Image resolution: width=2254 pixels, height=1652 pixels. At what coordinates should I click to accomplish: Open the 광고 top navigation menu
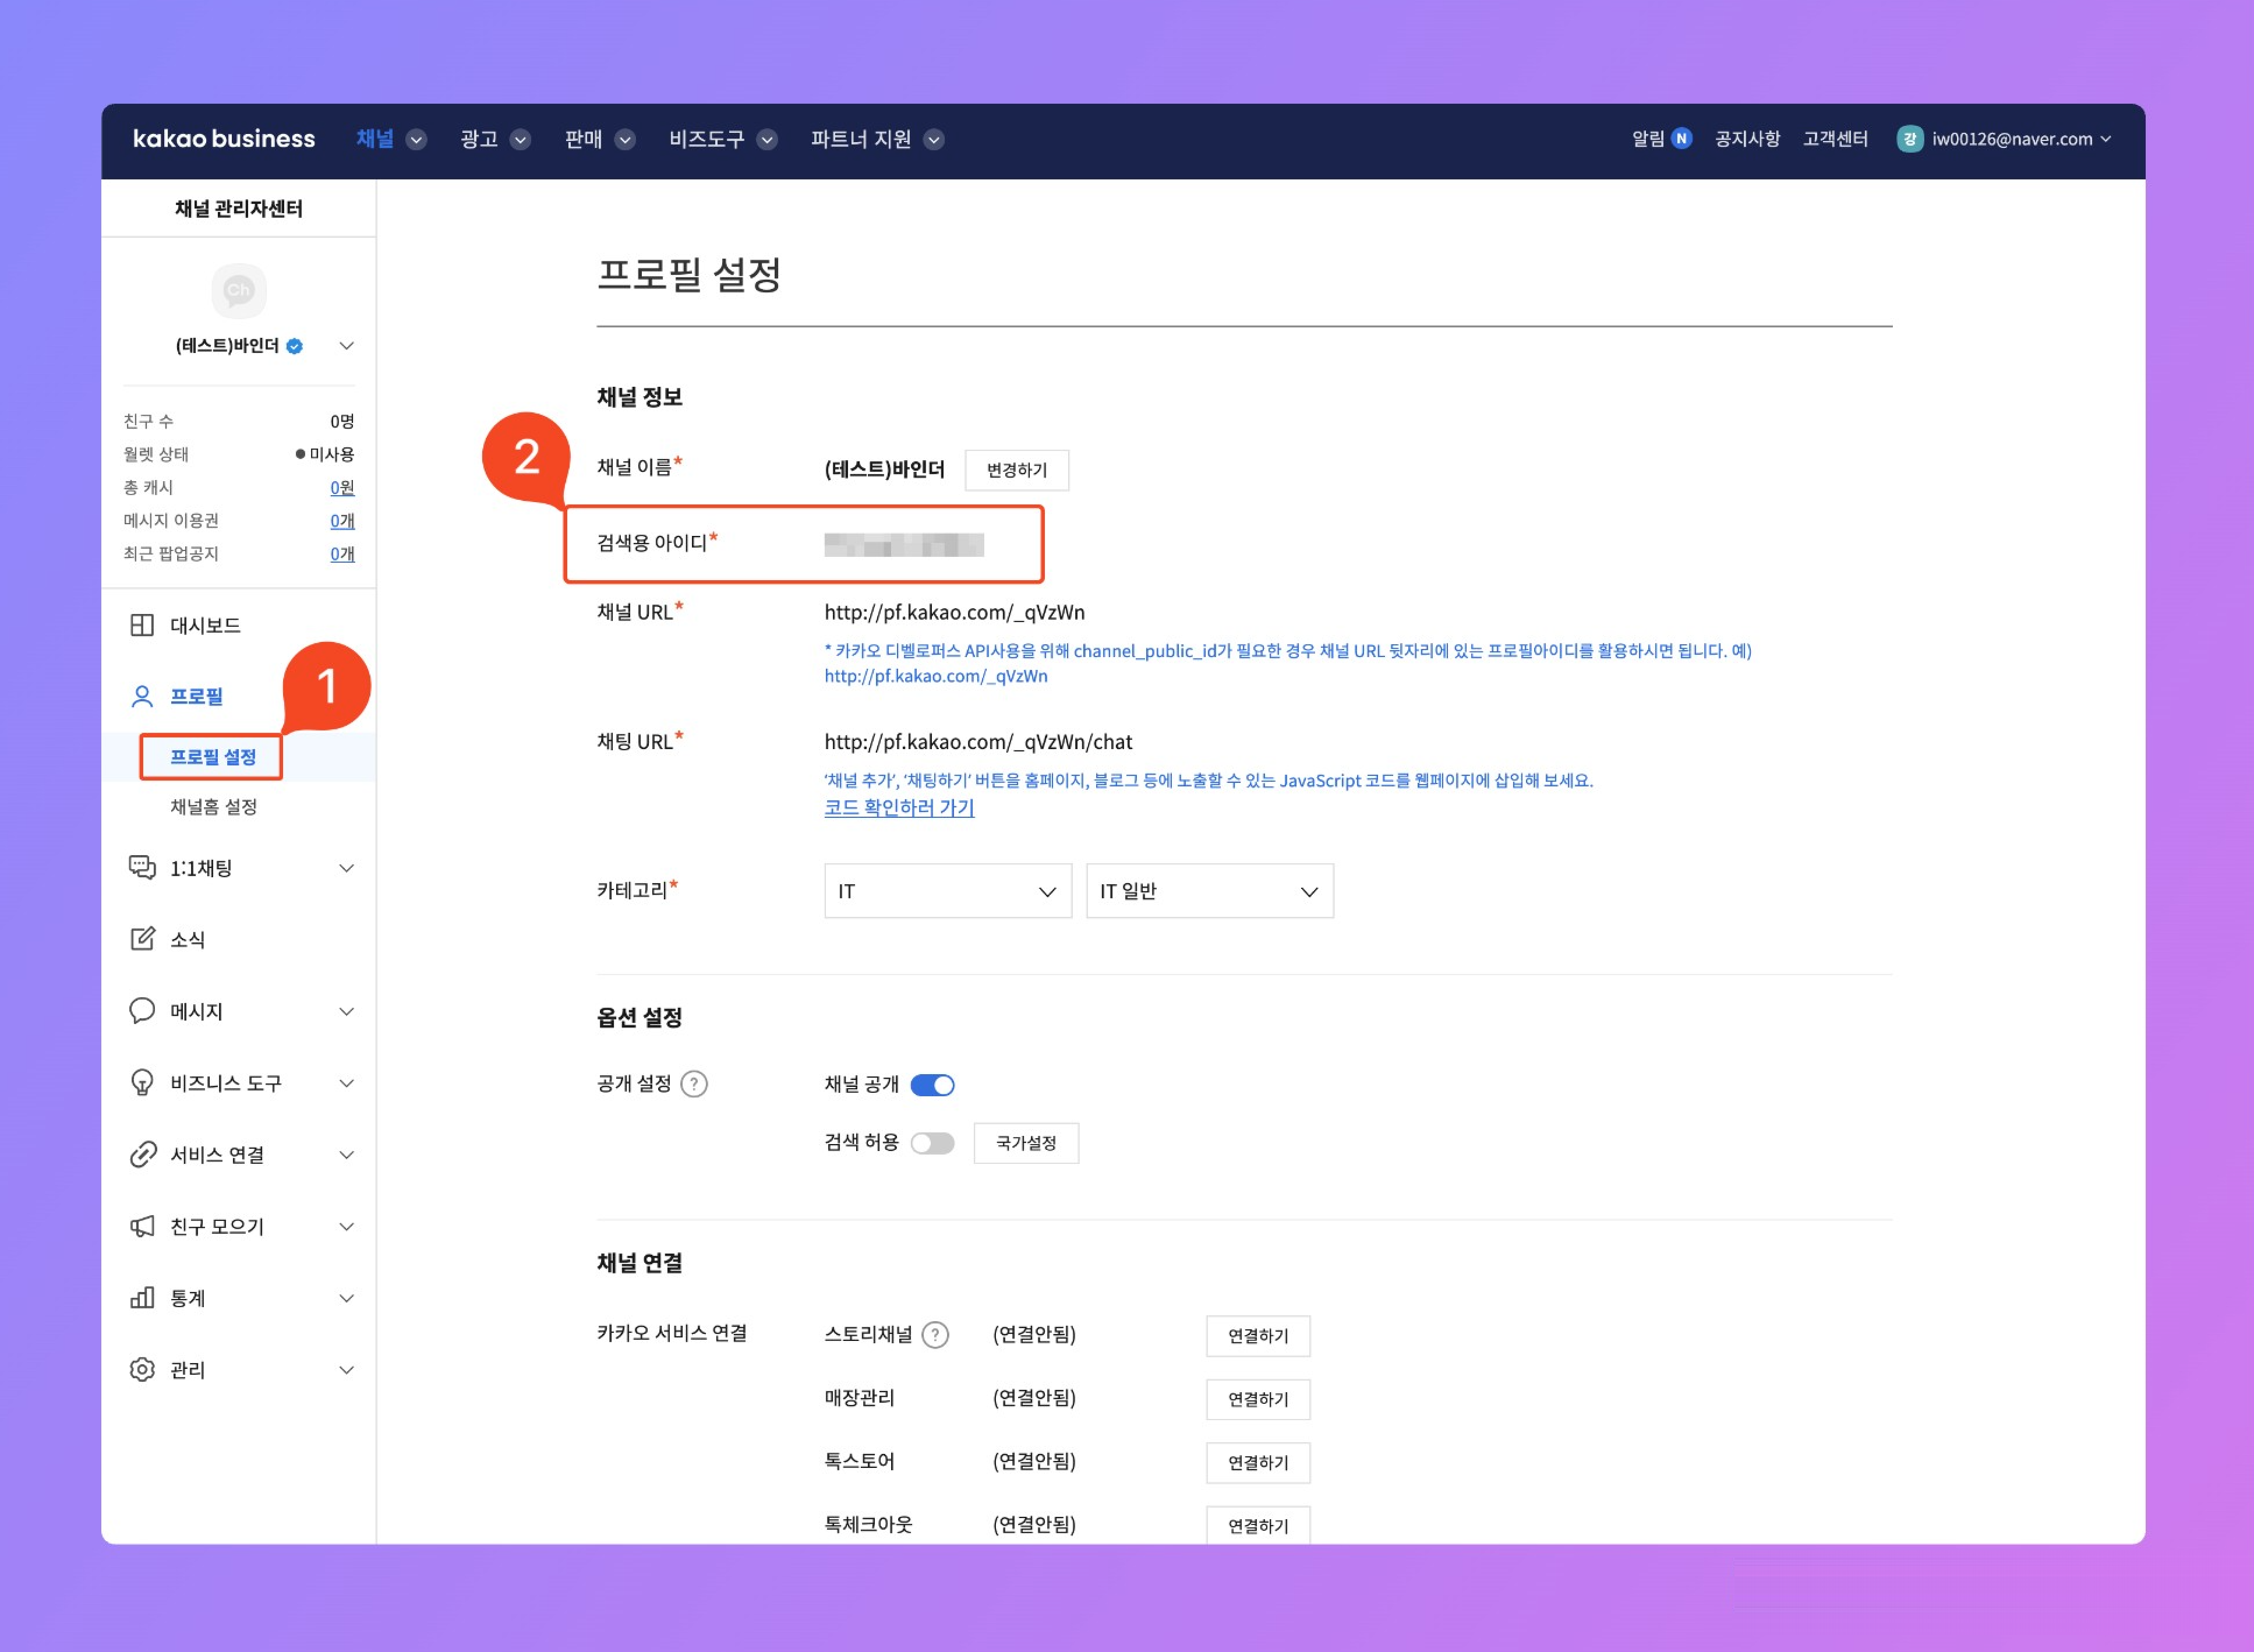pyautogui.click(x=493, y=139)
